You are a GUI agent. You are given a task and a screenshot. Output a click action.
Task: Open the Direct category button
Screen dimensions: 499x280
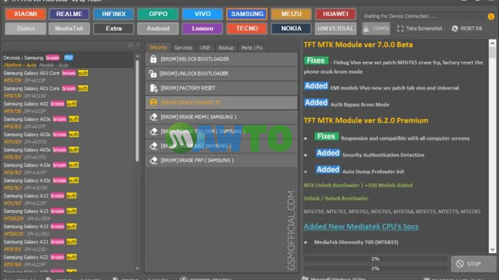pyautogui.click(x=25, y=28)
